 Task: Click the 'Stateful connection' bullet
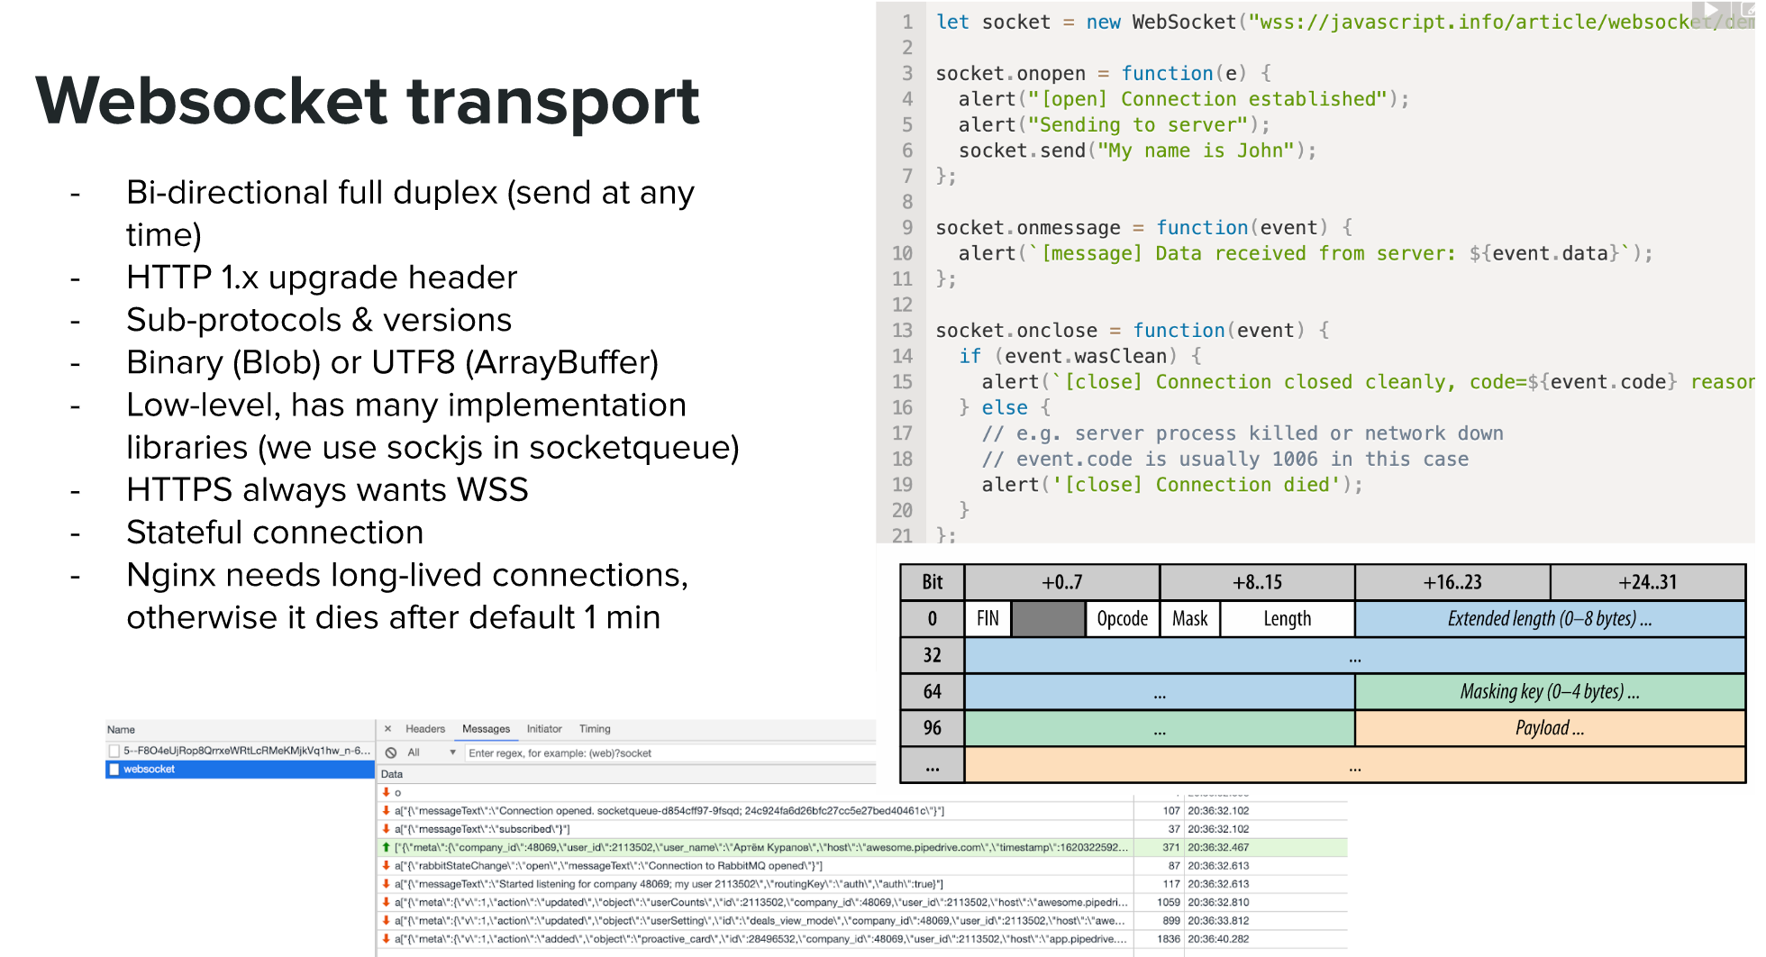[x=275, y=533]
